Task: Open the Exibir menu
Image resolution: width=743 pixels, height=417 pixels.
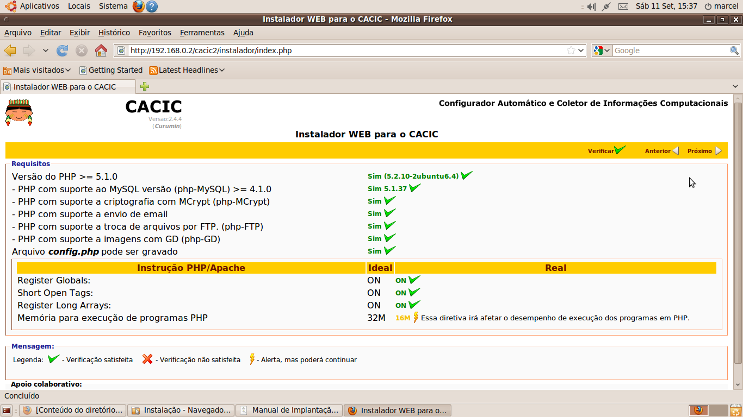Action: (80, 33)
